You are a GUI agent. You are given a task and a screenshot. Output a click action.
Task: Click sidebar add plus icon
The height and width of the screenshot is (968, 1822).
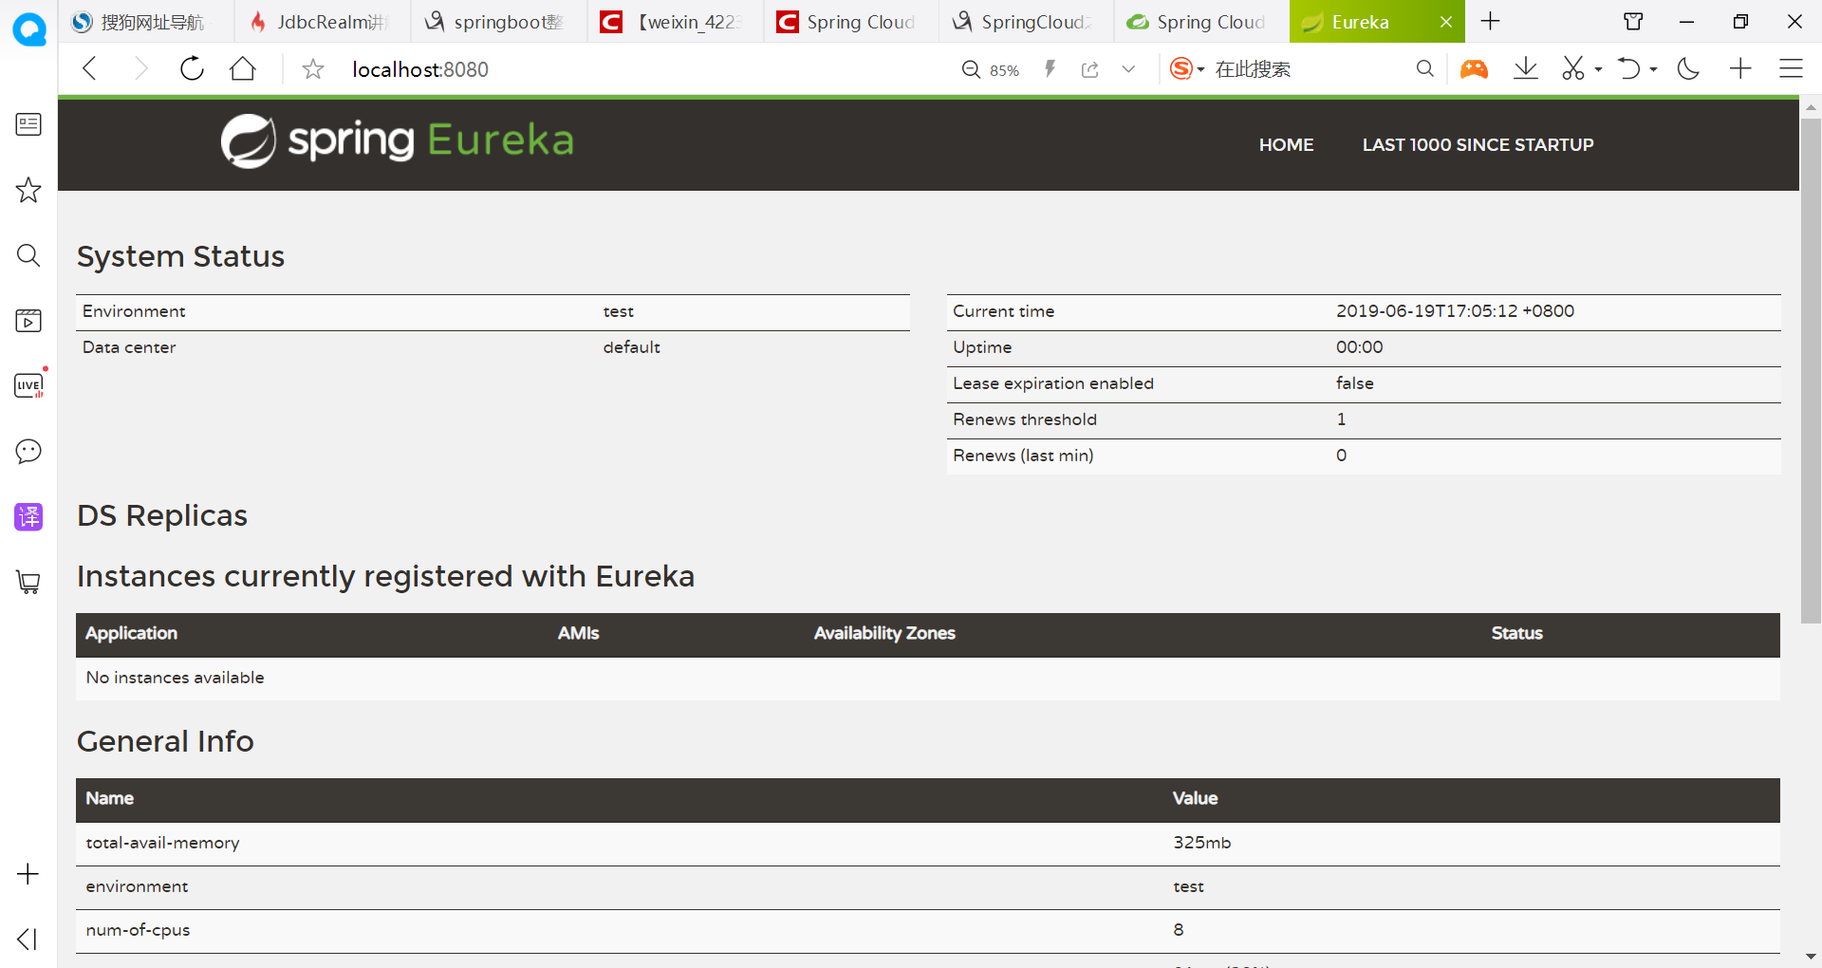tap(28, 874)
